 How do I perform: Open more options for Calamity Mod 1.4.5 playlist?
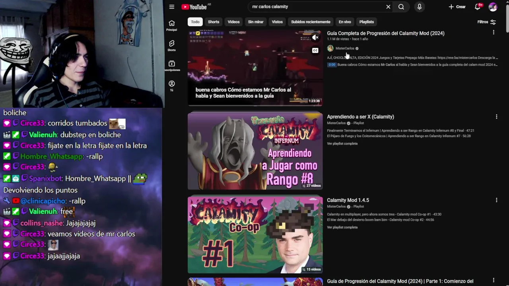point(496,200)
